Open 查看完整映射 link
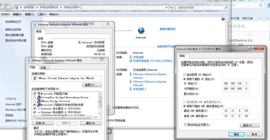This screenshot has width=270, height=140. click(167, 29)
